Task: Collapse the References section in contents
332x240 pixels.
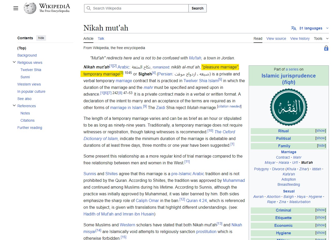Action: pyautogui.click(x=14, y=106)
